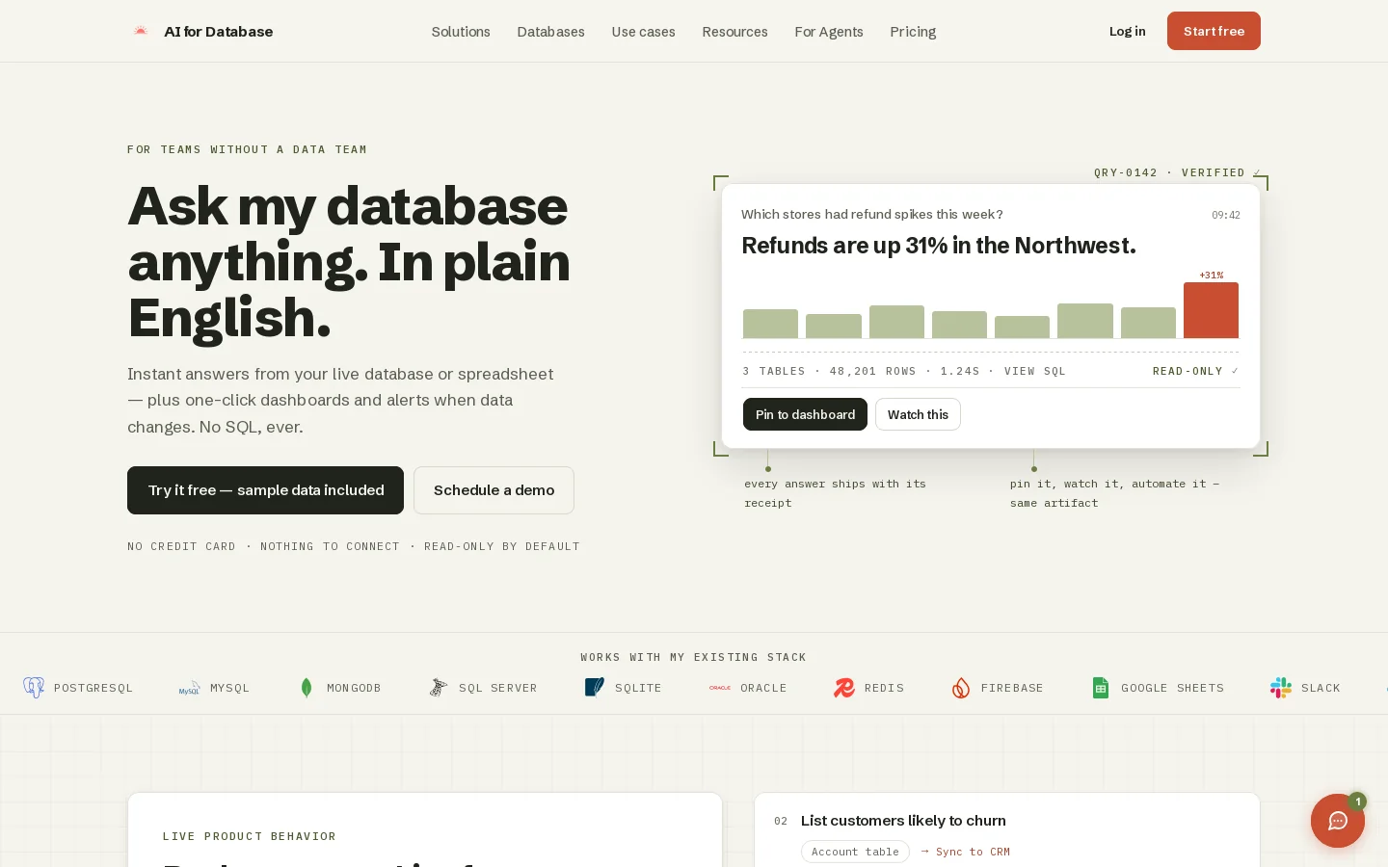This screenshot has height=867, width=1388.
Task: Open the Databases menu
Action: (550, 32)
